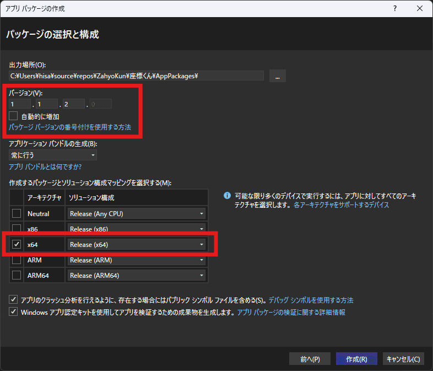Click the minor version field

(x=47, y=104)
